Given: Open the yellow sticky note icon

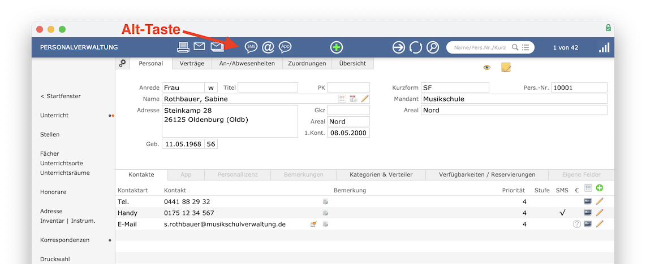Looking at the screenshot, I should click(506, 67).
